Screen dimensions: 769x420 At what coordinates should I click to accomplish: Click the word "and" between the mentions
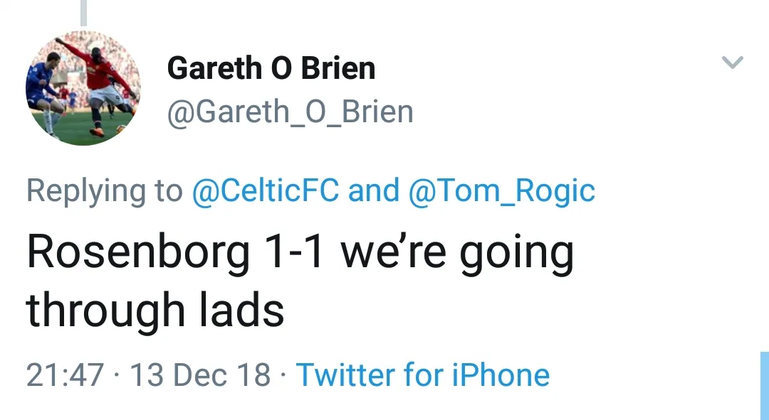(x=374, y=190)
